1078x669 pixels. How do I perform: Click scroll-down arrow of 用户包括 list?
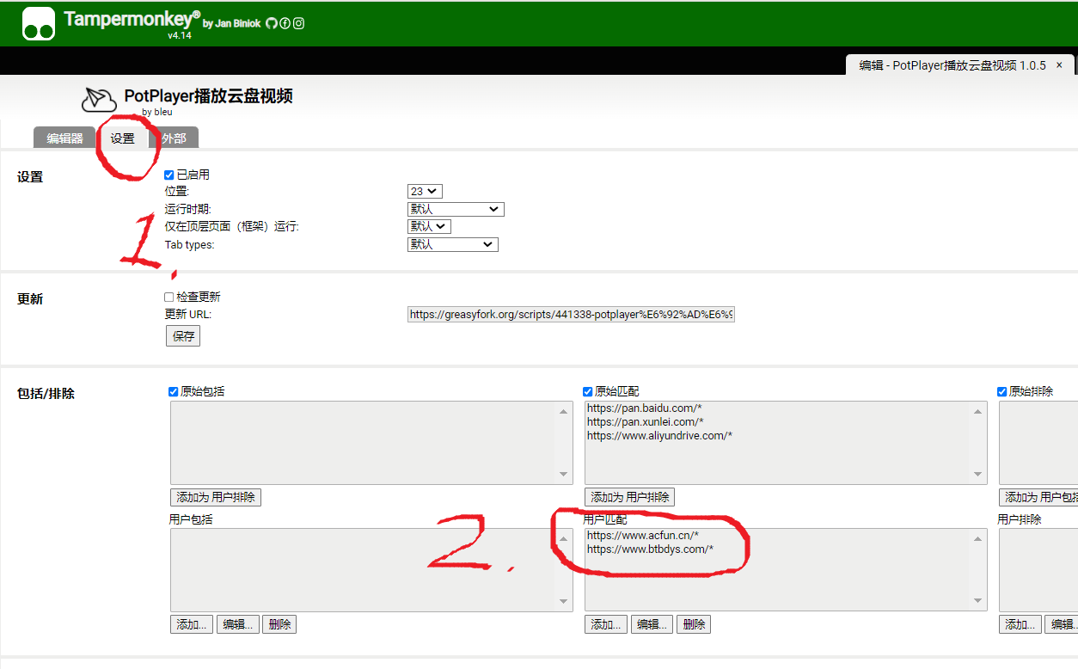pyautogui.click(x=564, y=601)
